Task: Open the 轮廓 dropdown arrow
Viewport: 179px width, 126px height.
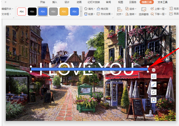Action: pyautogui.click(x=95, y=14)
